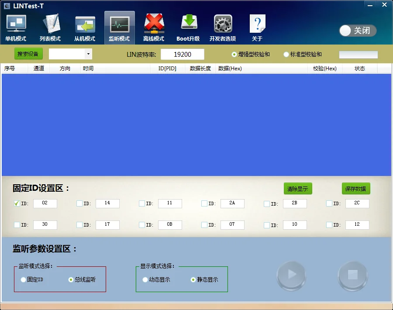This screenshot has width=393, height=310.
Task: Check the ID 30 checkbox
Action: coord(17,225)
